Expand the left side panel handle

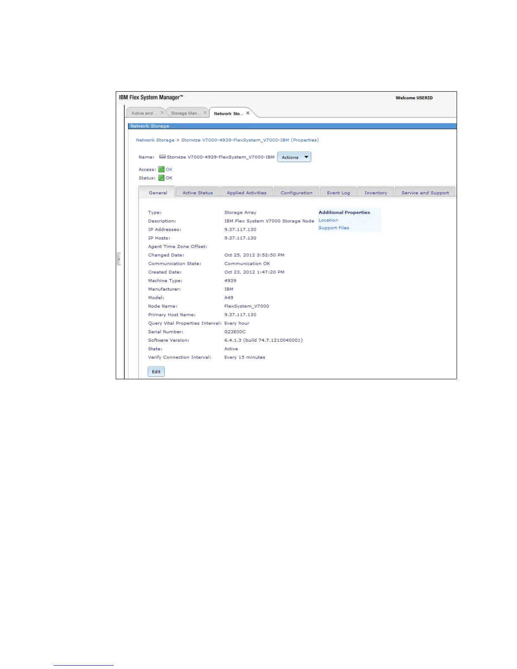tap(119, 259)
